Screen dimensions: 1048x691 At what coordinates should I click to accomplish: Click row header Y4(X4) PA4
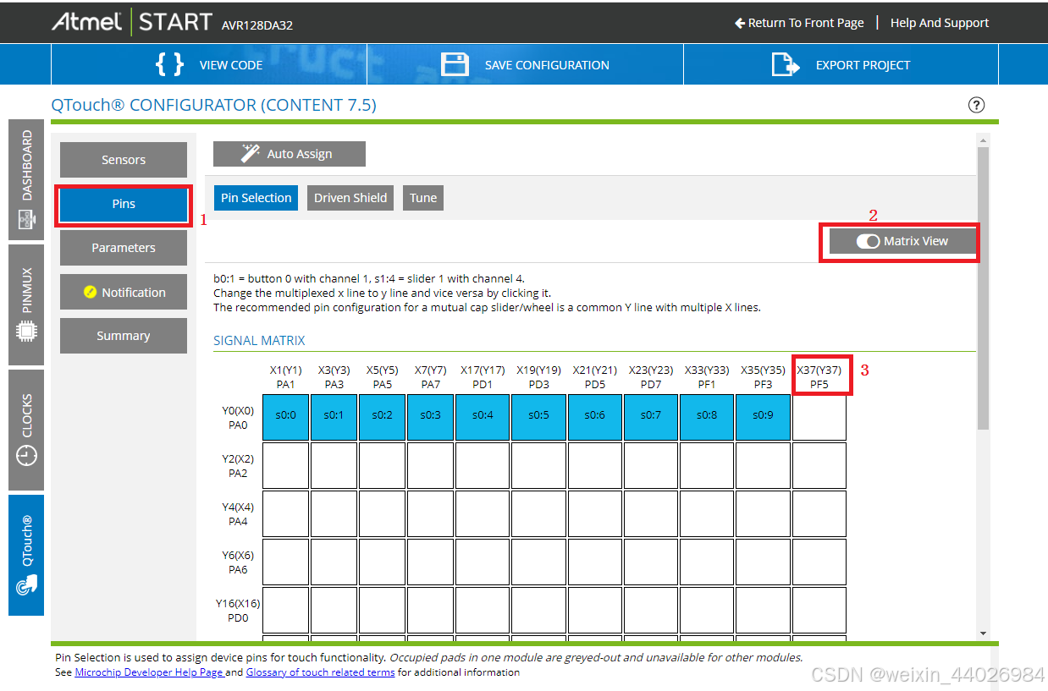(x=238, y=513)
